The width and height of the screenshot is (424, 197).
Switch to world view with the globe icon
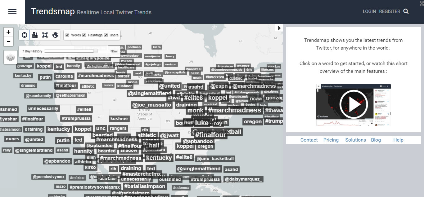[x=55, y=35]
